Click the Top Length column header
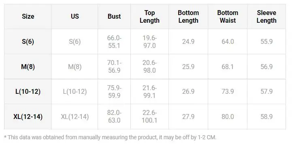Image resolution: width=292 pixels, height=149 pixels. coord(149,16)
